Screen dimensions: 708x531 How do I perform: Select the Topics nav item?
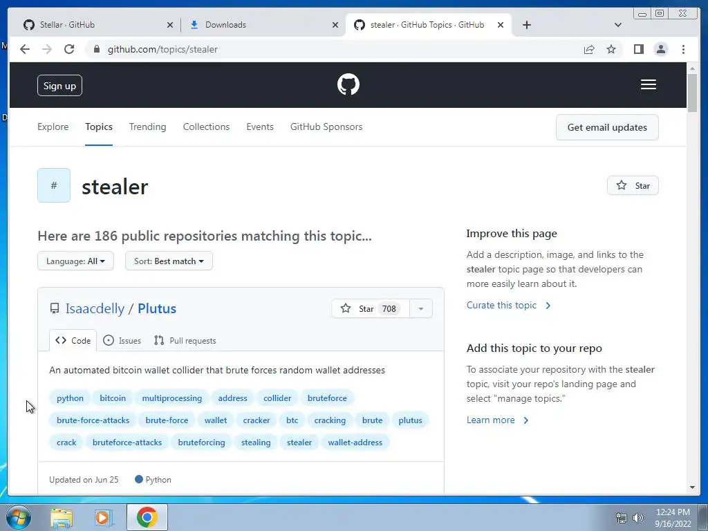99,127
